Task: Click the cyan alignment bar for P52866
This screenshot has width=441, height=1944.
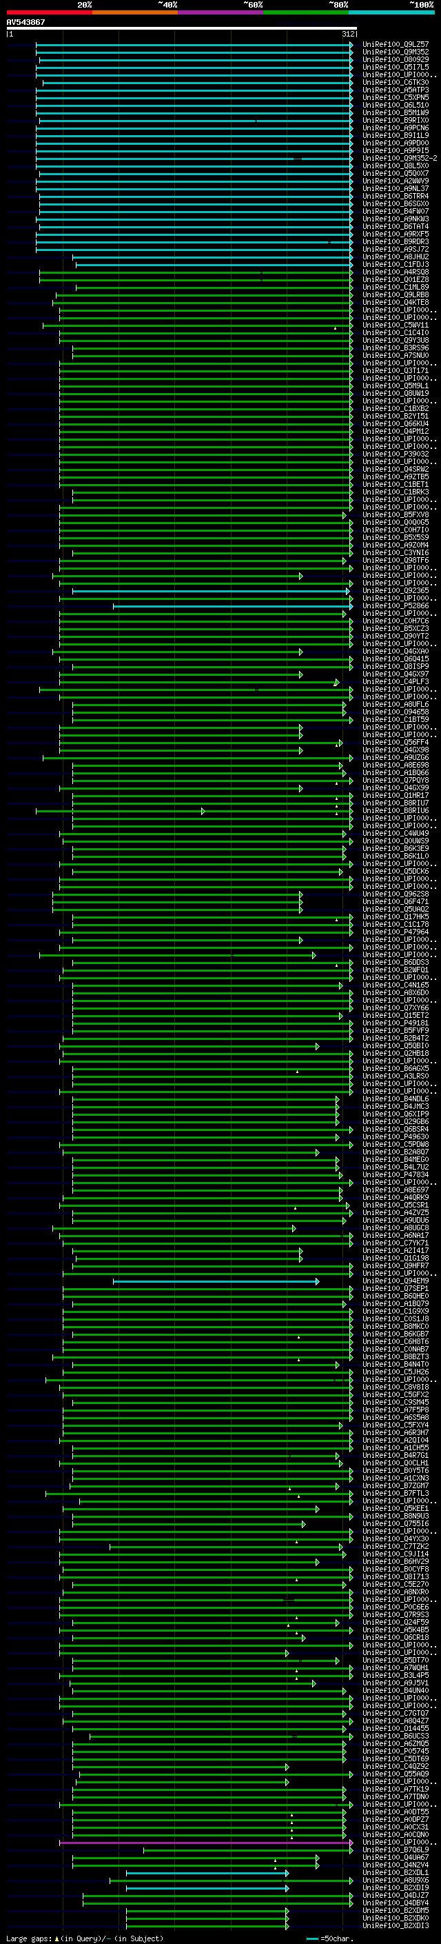Action: [x=233, y=606]
